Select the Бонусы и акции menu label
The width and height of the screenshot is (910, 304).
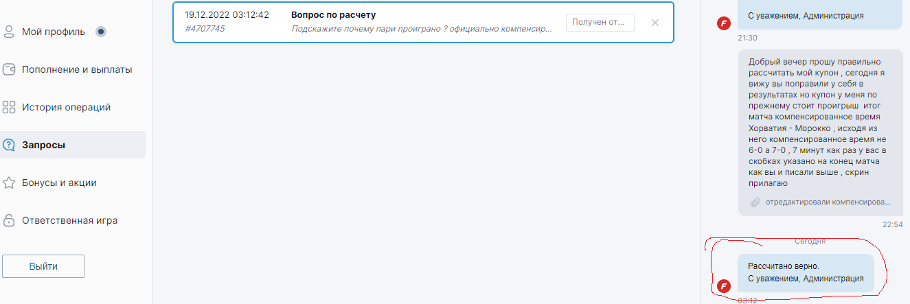point(59,183)
